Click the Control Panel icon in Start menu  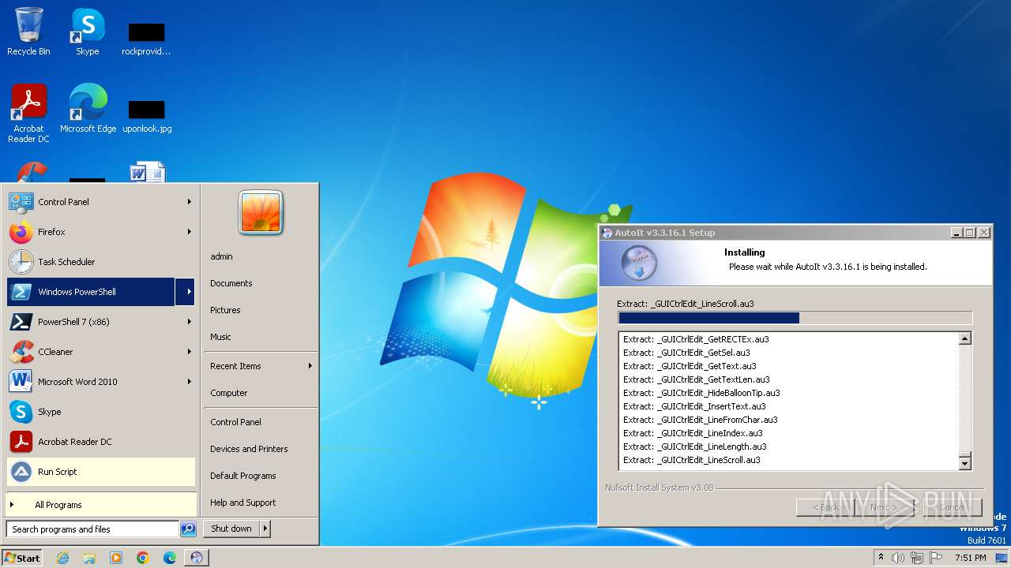pyautogui.click(x=21, y=202)
